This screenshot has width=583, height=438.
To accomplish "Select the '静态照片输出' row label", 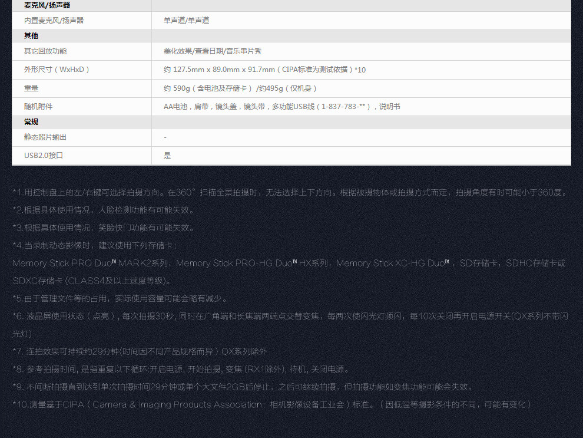I will [x=45, y=137].
